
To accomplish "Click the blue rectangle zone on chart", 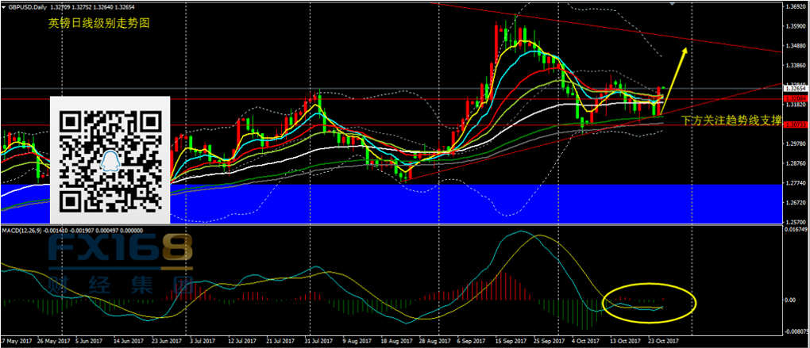I will 476,203.
